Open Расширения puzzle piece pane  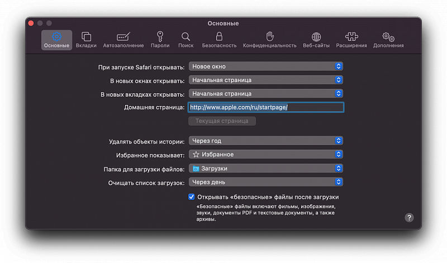coord(351,40)
